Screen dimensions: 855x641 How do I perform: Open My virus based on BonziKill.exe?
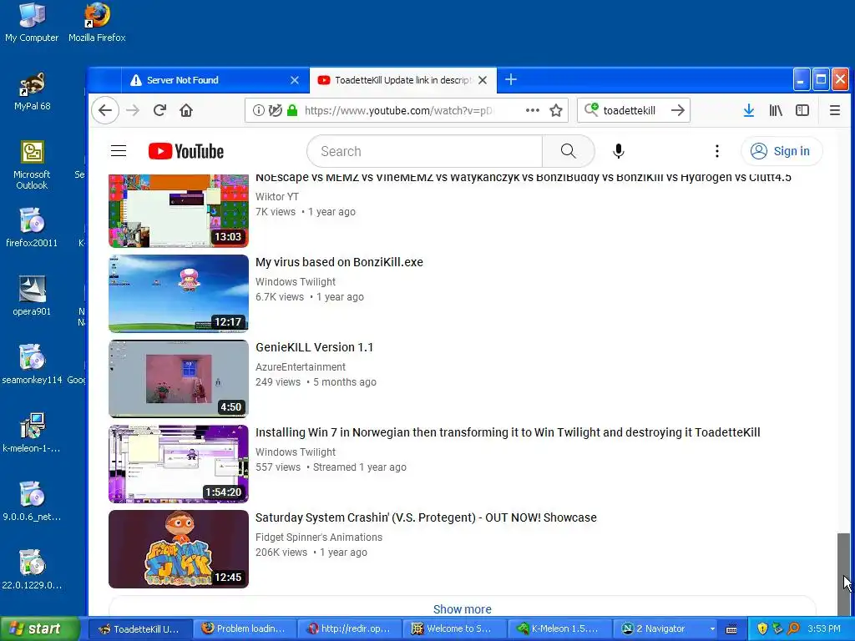pos(339,262)
